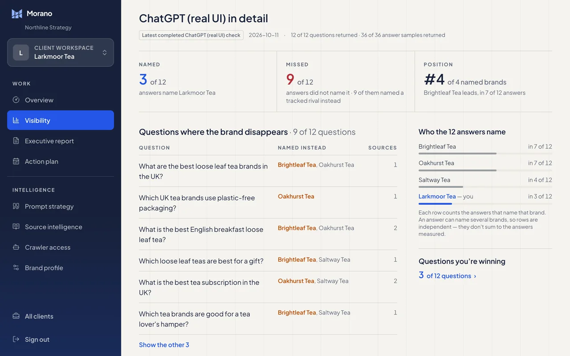Viewport: 570px width, 356px height.
Task: Go to Action plan page
Action: point(61,161)
